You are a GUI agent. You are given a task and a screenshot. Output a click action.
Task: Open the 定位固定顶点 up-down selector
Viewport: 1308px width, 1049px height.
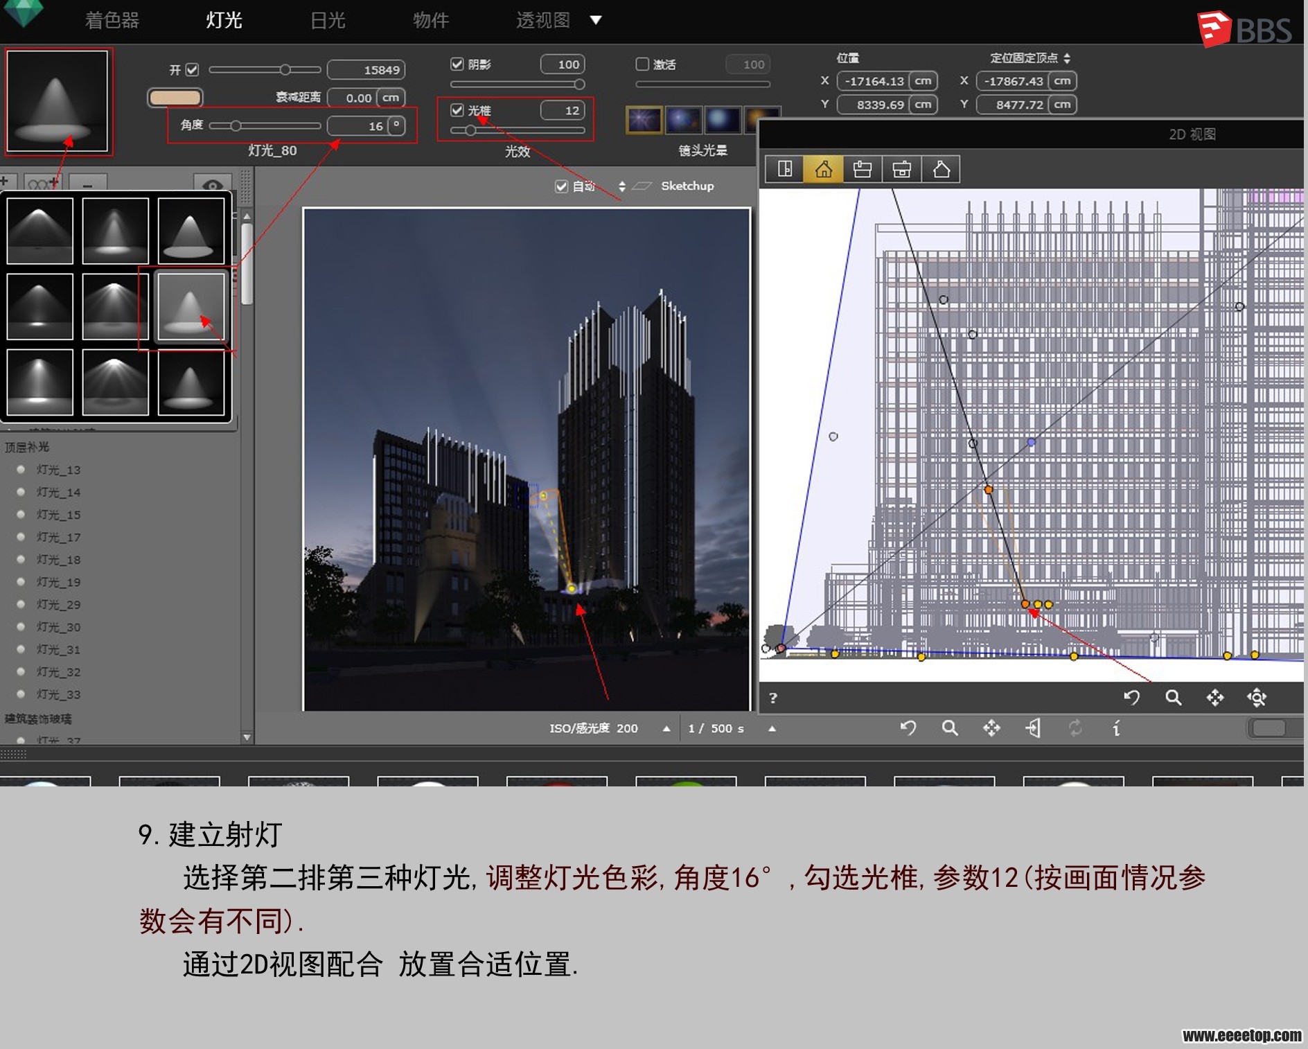[1067, 58]
